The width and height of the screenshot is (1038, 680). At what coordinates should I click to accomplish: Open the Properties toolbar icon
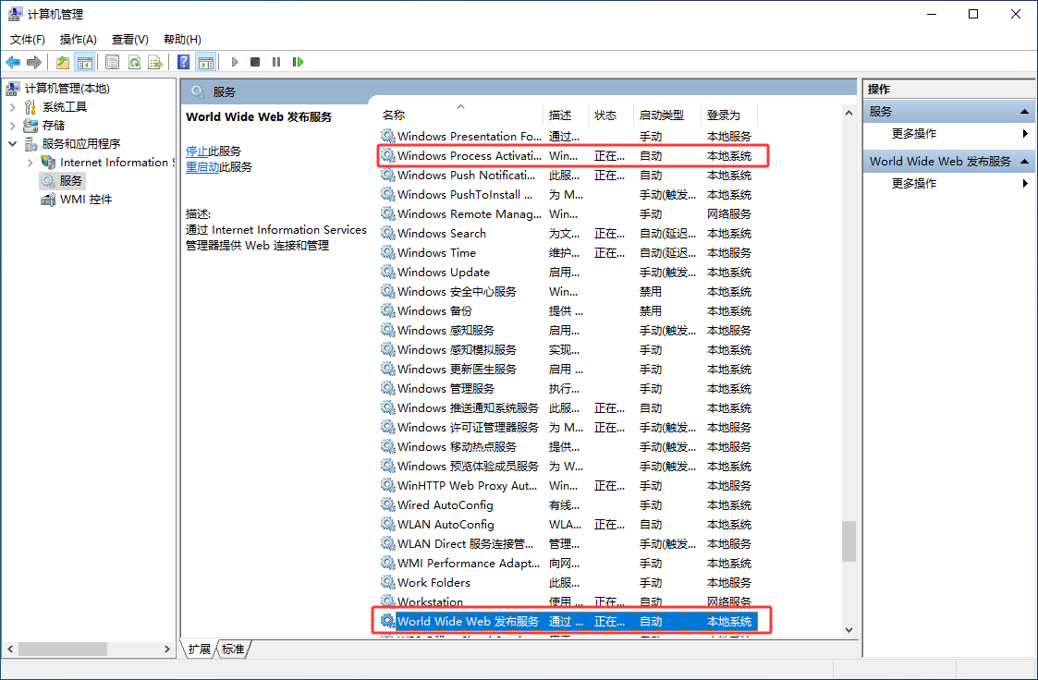113,62
